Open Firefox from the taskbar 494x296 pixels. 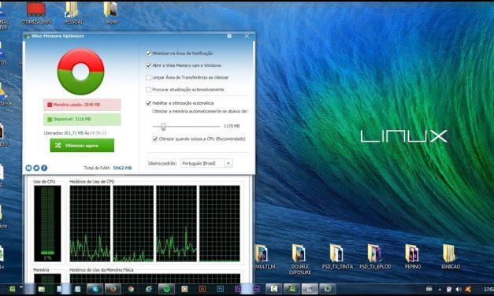[x=113, y=289]
